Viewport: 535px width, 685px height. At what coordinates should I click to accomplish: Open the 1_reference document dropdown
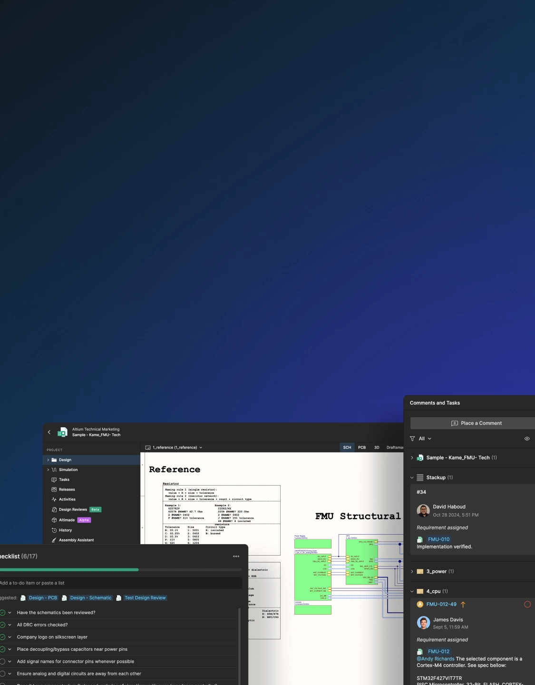(201, 448)
